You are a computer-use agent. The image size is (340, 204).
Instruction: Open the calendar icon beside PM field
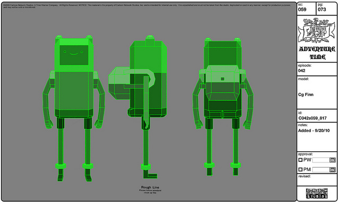tap(332, 169)
